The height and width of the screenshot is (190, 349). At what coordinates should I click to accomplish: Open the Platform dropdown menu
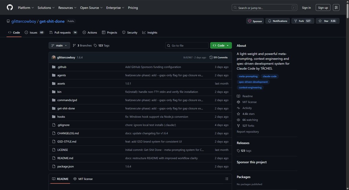(x=26, y=8)
